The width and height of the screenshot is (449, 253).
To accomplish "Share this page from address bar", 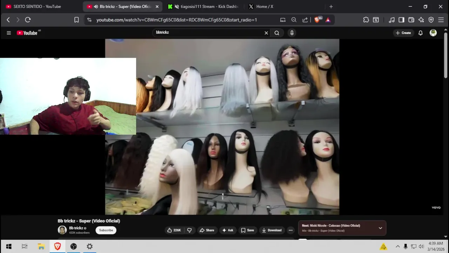I will point(305,20).
